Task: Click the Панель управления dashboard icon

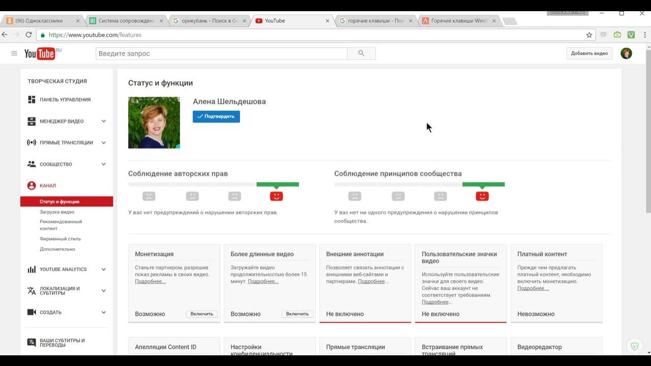Action: tap(32, 100)
